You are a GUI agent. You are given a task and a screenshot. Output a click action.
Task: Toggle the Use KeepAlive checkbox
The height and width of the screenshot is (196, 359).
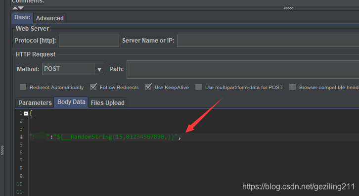click(148, 87)
